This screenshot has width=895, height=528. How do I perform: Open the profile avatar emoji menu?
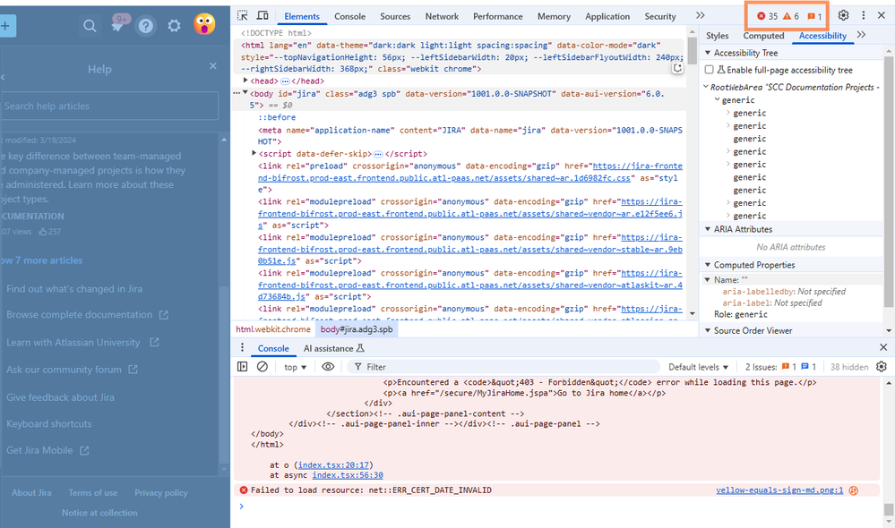tap(204, 24)
